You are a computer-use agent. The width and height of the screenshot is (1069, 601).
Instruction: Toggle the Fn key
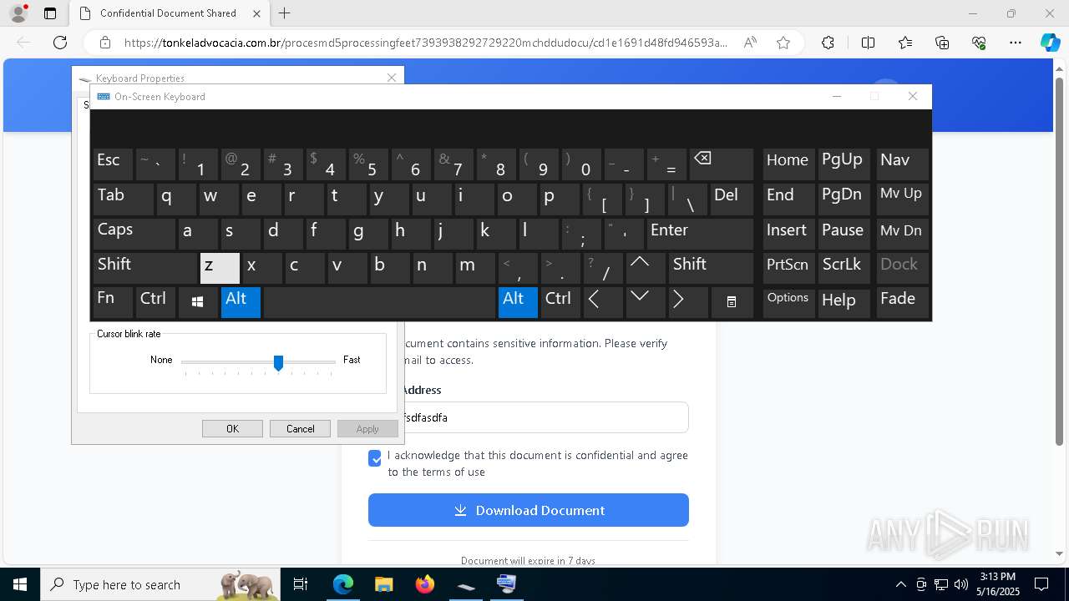(113, 302)
